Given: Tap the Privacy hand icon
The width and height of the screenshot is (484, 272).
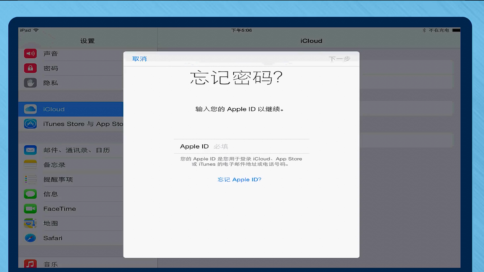Looking at the screenshot, I should pyautogui.click(x=30, y=83).
